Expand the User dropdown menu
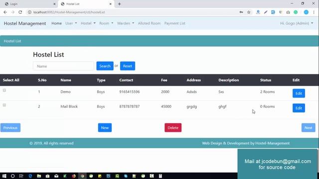The width and height of the screenshot is (319, 179). [71, 23]
